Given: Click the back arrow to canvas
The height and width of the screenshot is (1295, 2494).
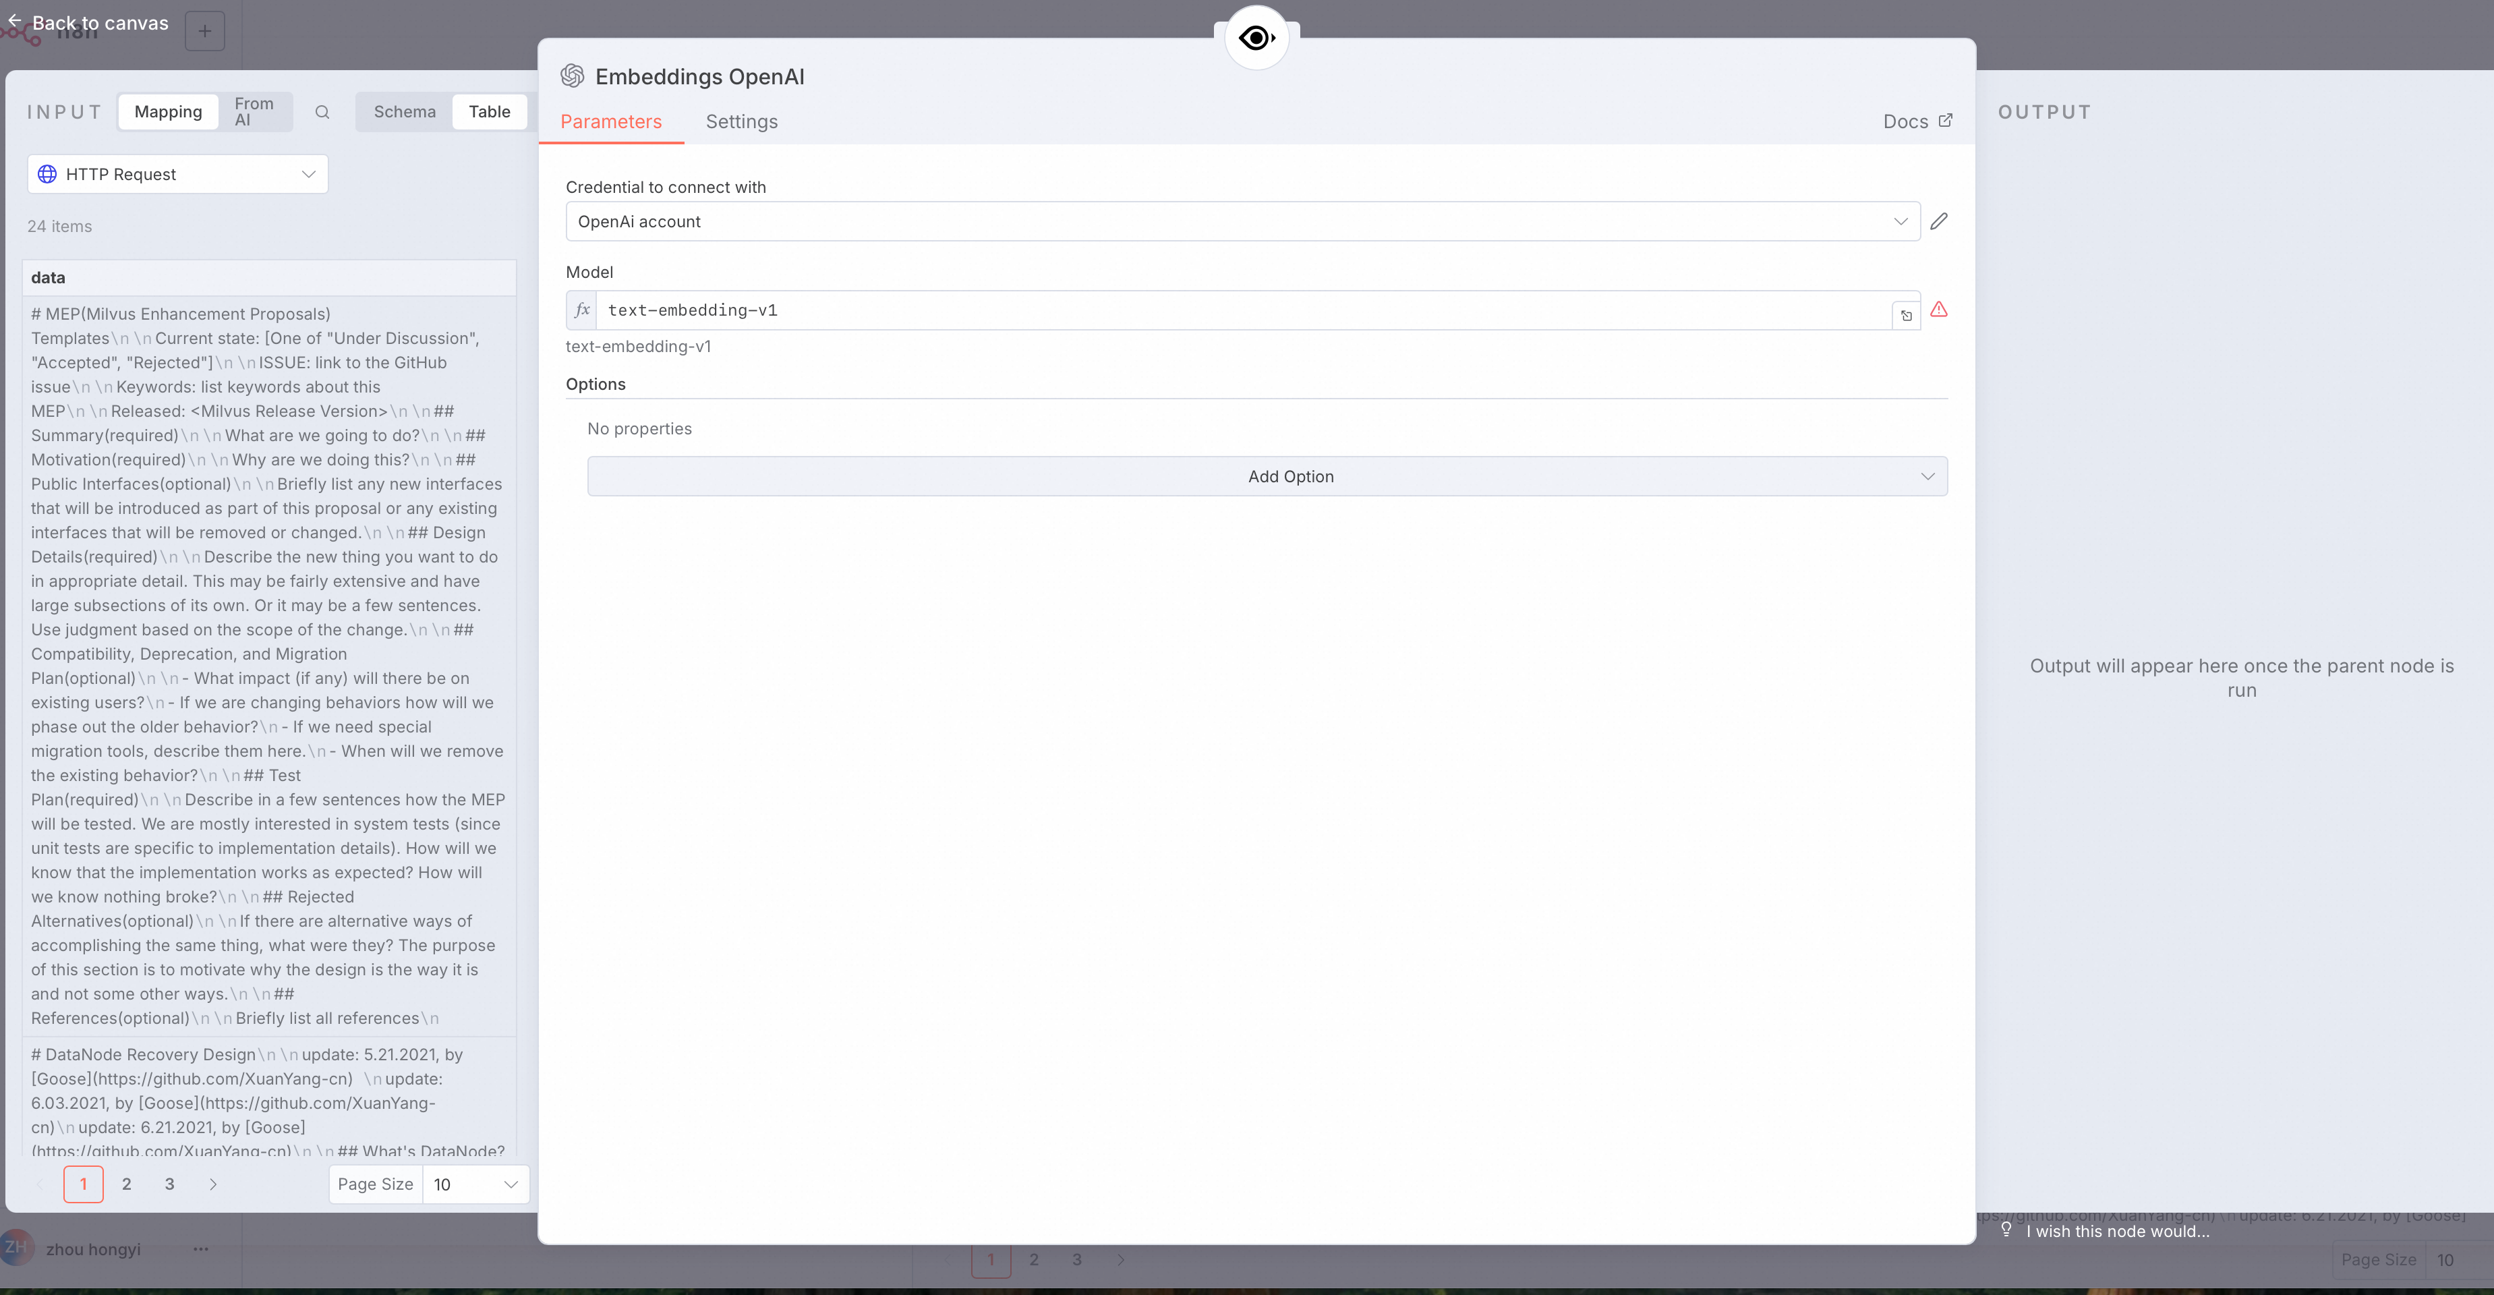Looking at the screenshot, I should click(15, 20).
